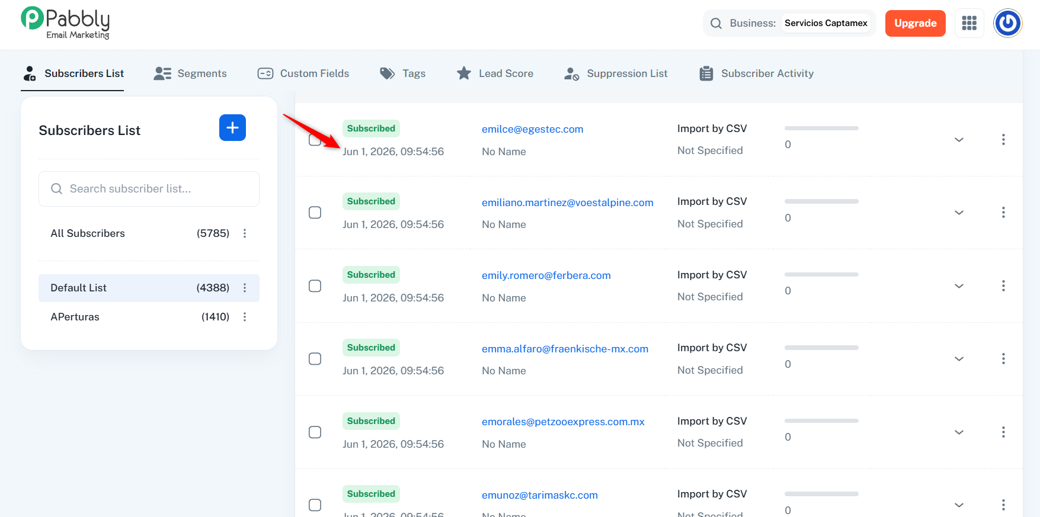Screen dimensions: 1040x517
Task: Open three-dot menu for All Subscribers
Action: coord(245,233)
